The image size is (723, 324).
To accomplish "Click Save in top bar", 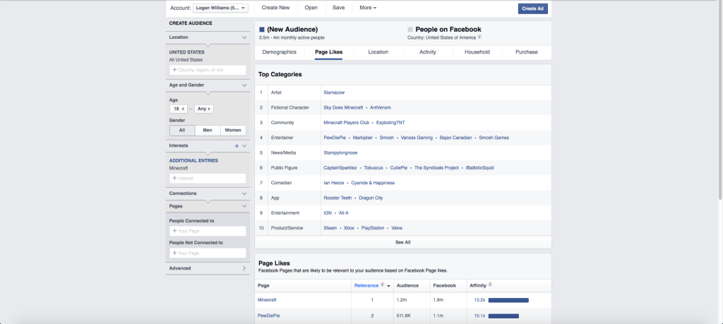I will (338, 8).
